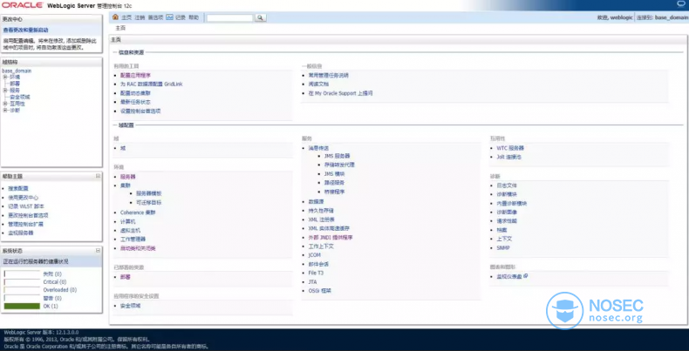
Task: Click external window icon beside 监视仪表盘
Action: [526, 276]
